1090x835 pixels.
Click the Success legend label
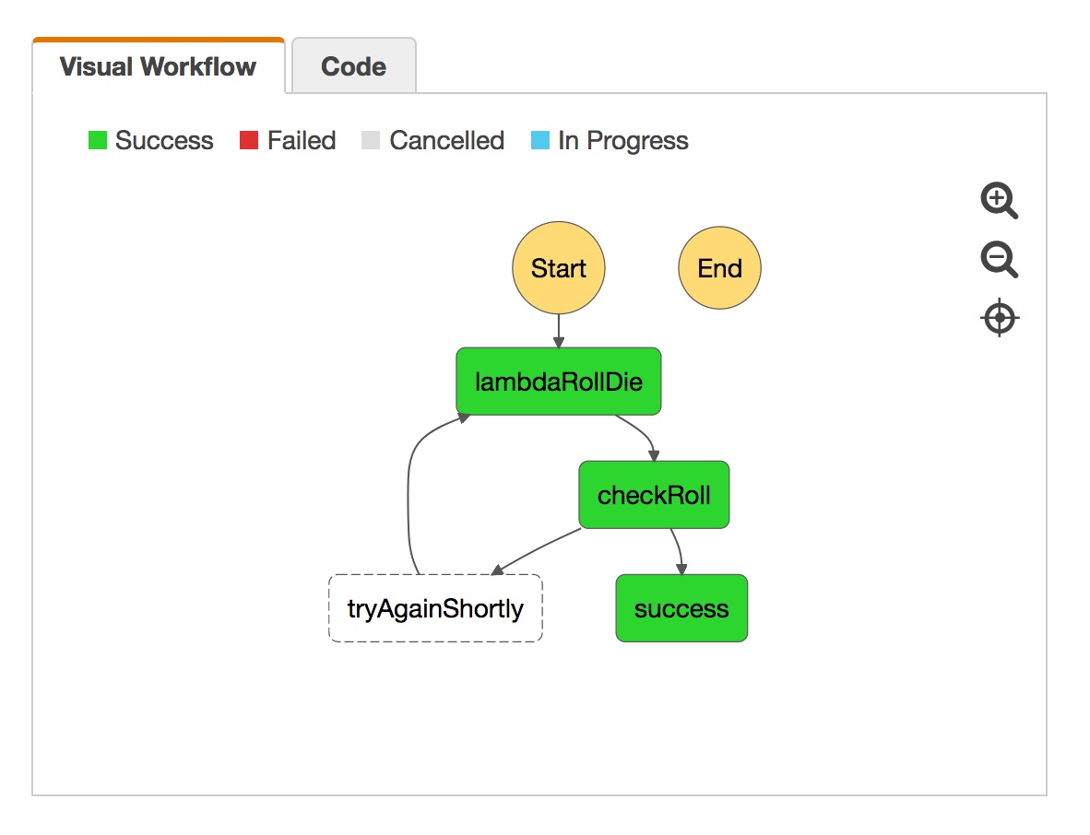pos(164,141)
